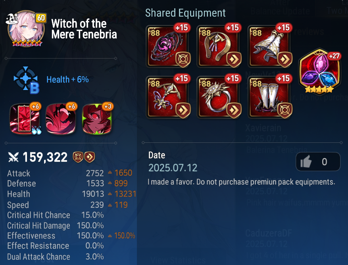Viewport: 348px width, 265px height.
Task: Select the red card skill +6
Action: click(x=25, y=119)
